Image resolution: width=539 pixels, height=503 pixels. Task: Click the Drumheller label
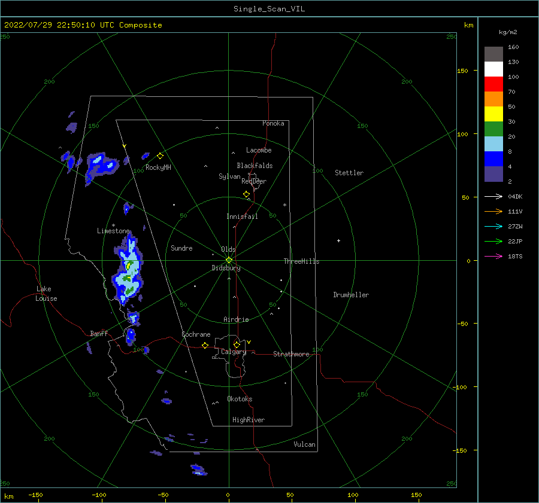(351, 295)
